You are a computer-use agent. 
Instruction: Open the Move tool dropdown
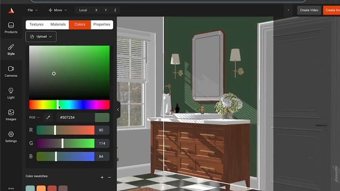click(x=58, y=10)
